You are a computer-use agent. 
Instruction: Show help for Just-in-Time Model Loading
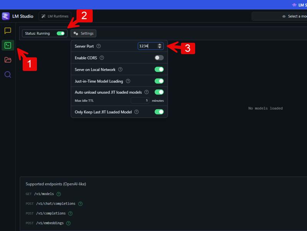click(128, 81)
